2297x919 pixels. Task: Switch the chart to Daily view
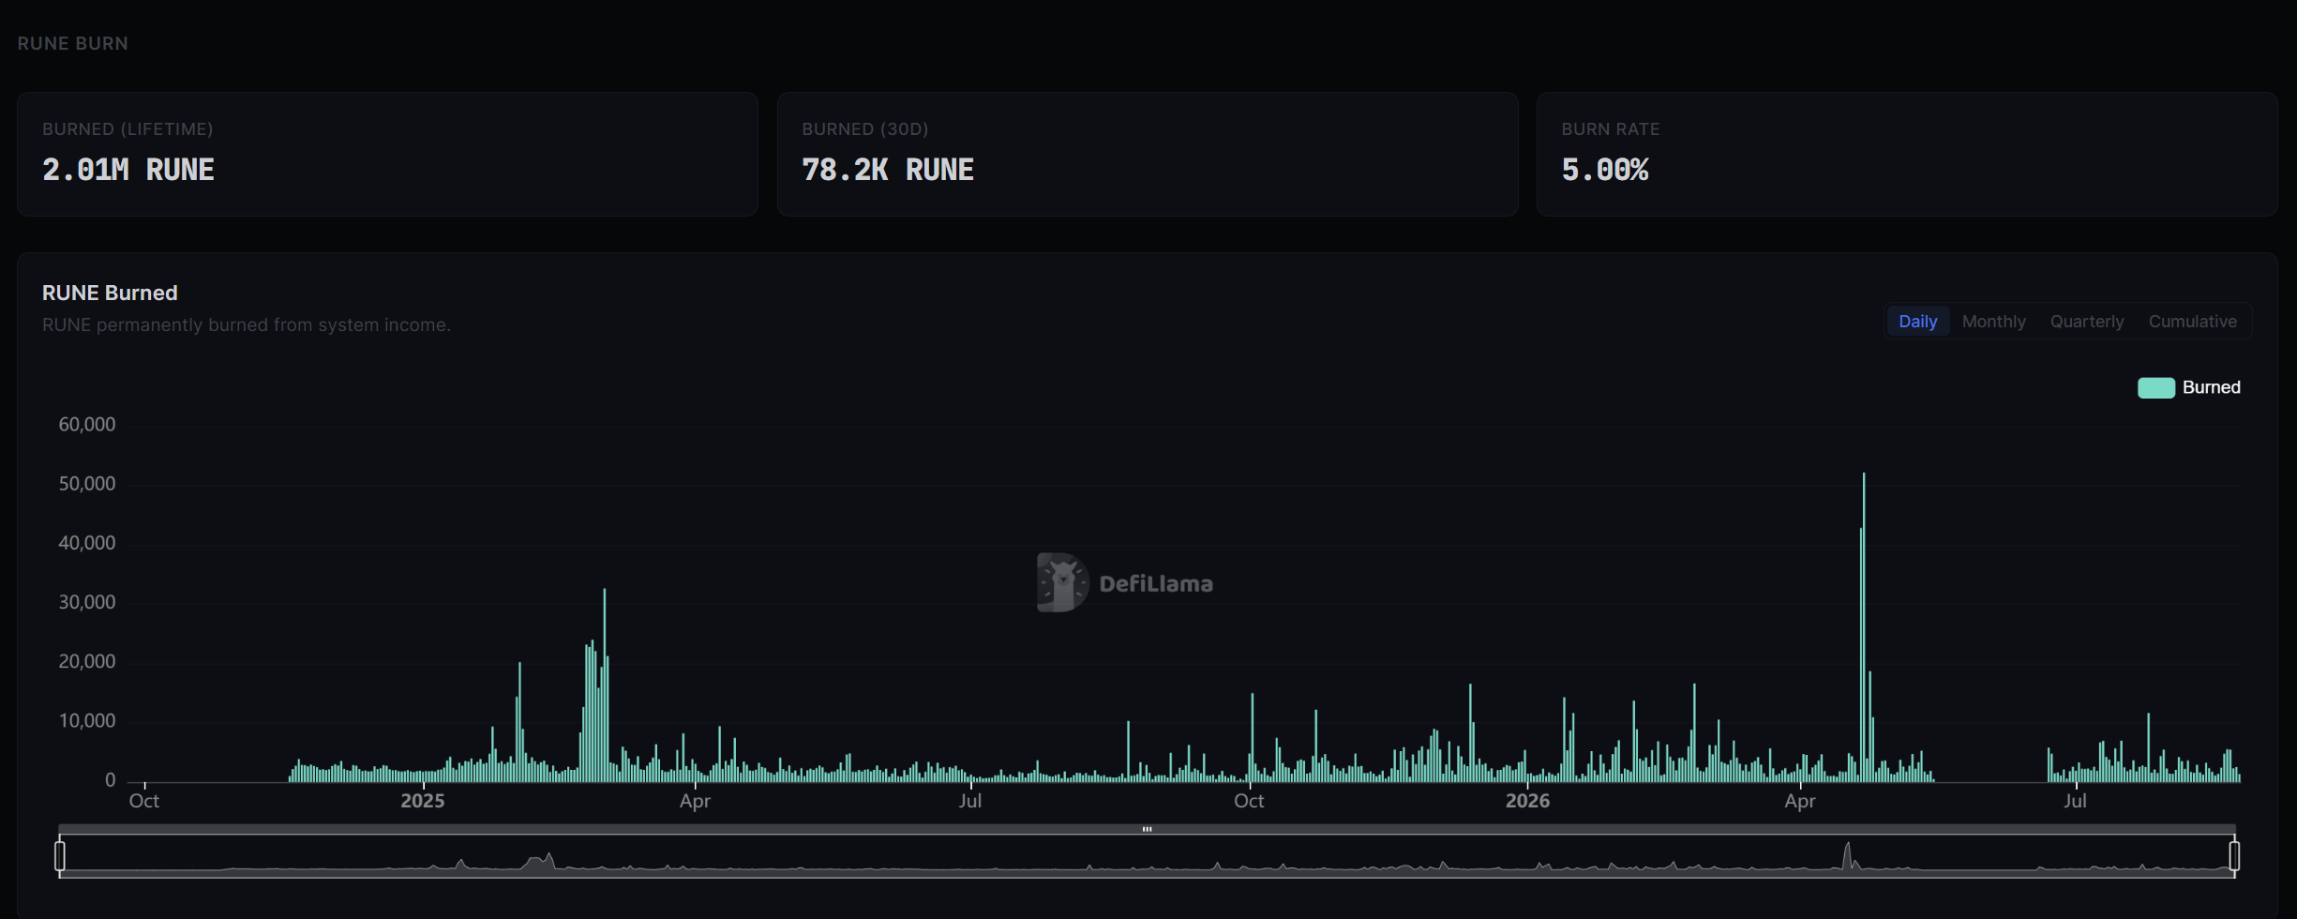[1917, 322]
